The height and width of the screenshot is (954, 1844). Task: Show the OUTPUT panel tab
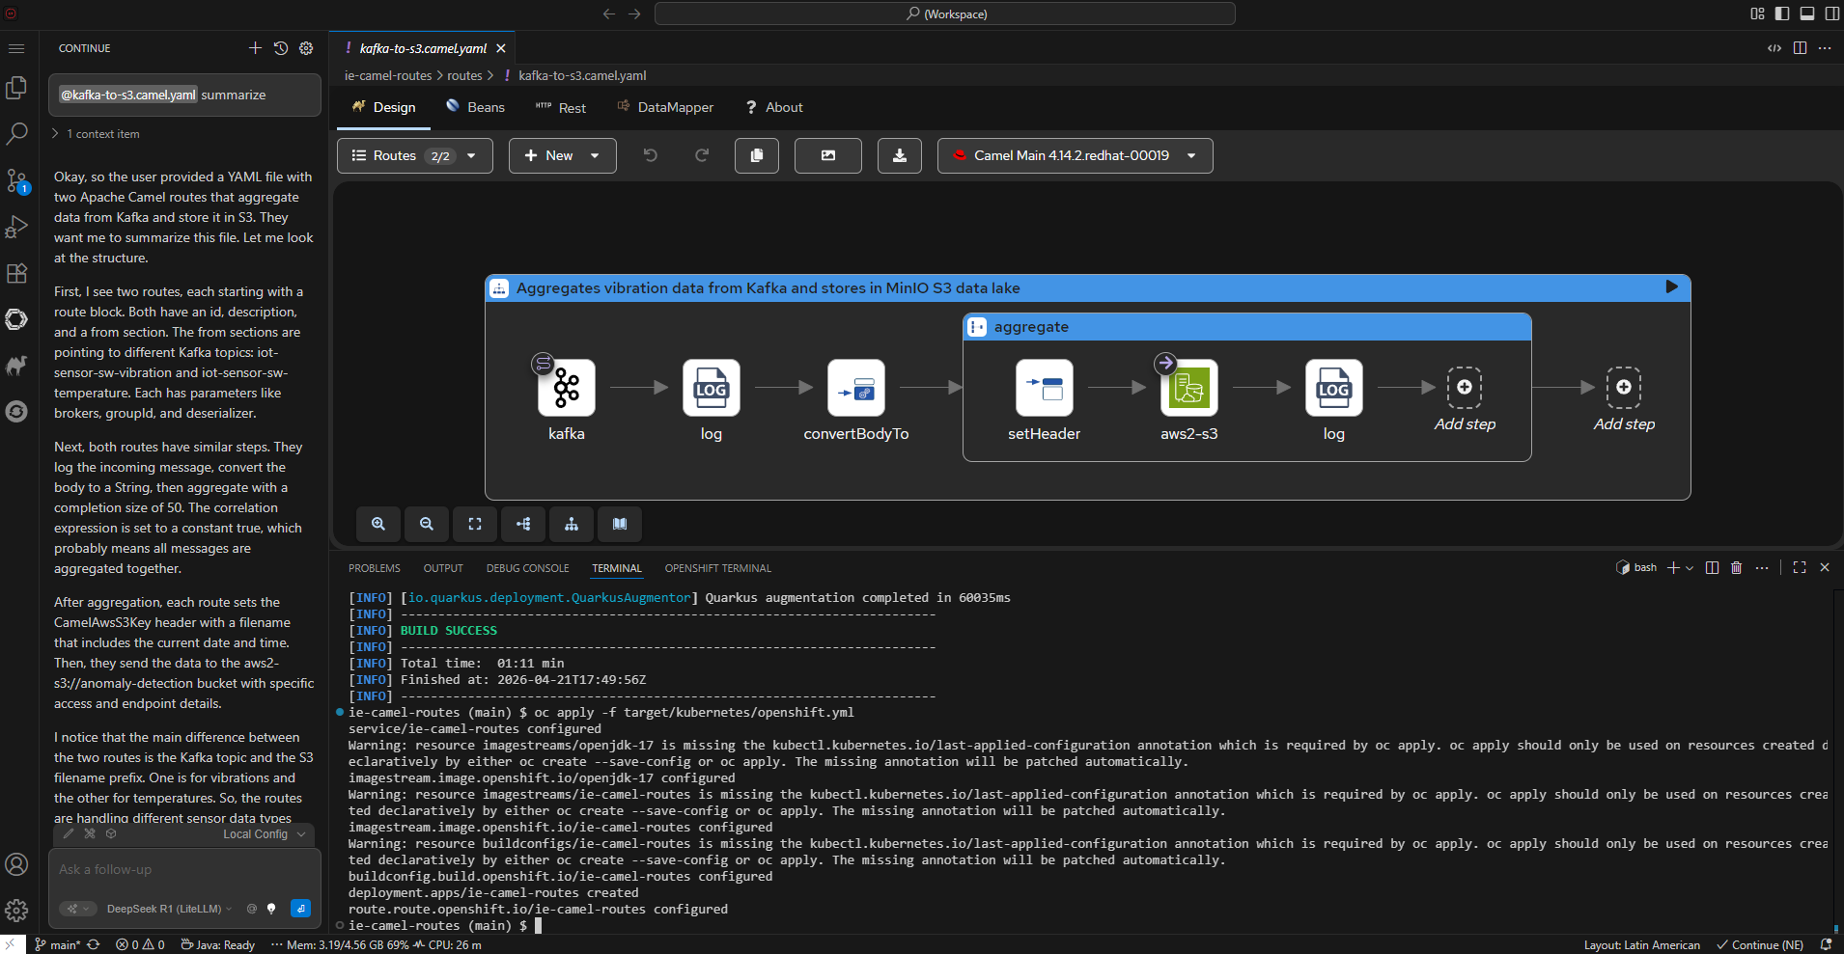pyautogui.click(x=443, y=568)
